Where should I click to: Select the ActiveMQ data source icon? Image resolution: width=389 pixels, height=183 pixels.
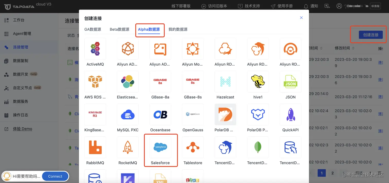[x=95, y=49]
